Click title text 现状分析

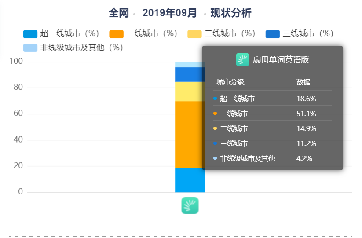tap(231, 13)
